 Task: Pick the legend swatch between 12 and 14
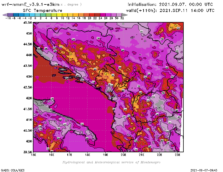pos(70,15)
